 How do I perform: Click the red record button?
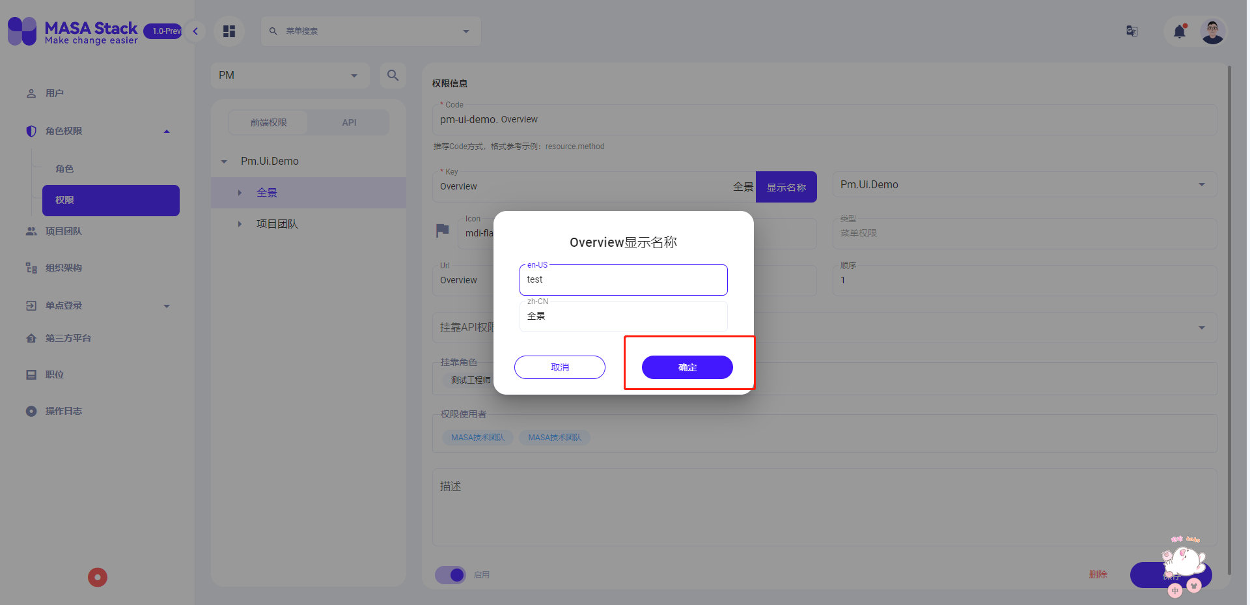98,577
